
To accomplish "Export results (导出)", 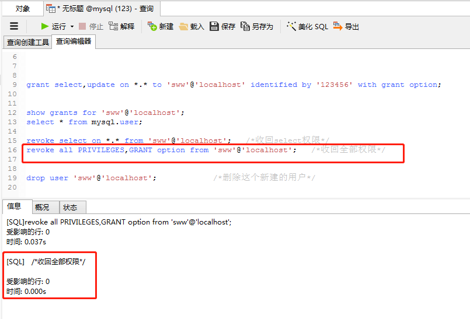I will [x=346, y=26].
